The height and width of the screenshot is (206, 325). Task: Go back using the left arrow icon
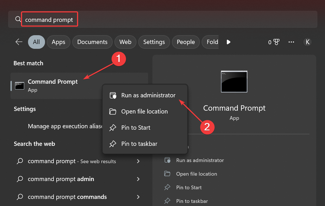tap(19, 42)
